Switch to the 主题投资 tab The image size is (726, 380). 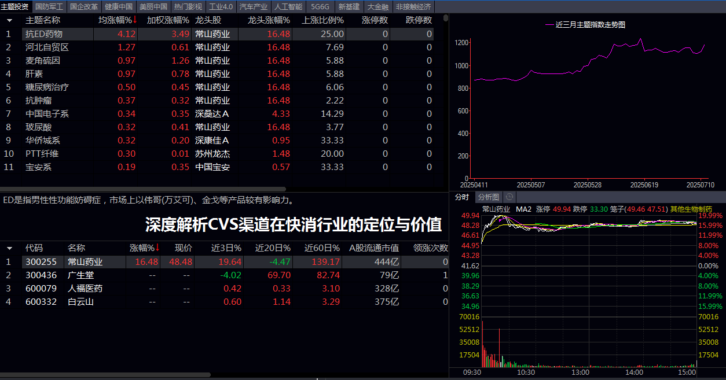[15, 7]
